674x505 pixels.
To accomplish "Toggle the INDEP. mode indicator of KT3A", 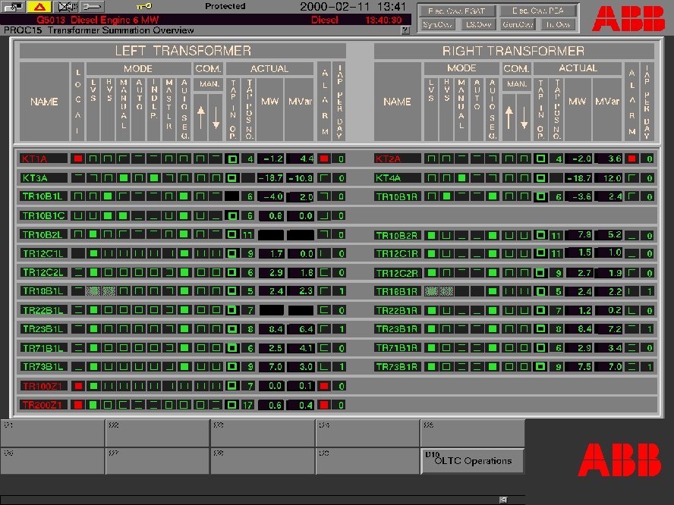I will click(x=154, y=177).
